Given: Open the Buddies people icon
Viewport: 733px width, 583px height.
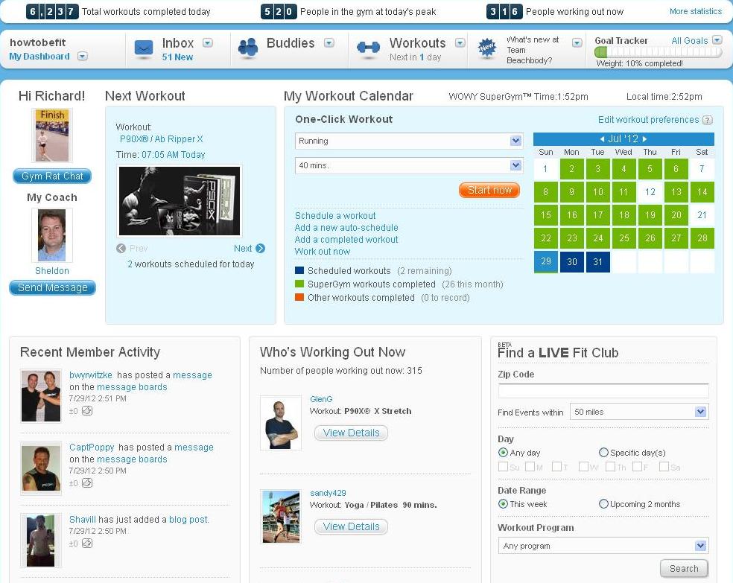Looking at the screenshot, I should coord(248,48).
